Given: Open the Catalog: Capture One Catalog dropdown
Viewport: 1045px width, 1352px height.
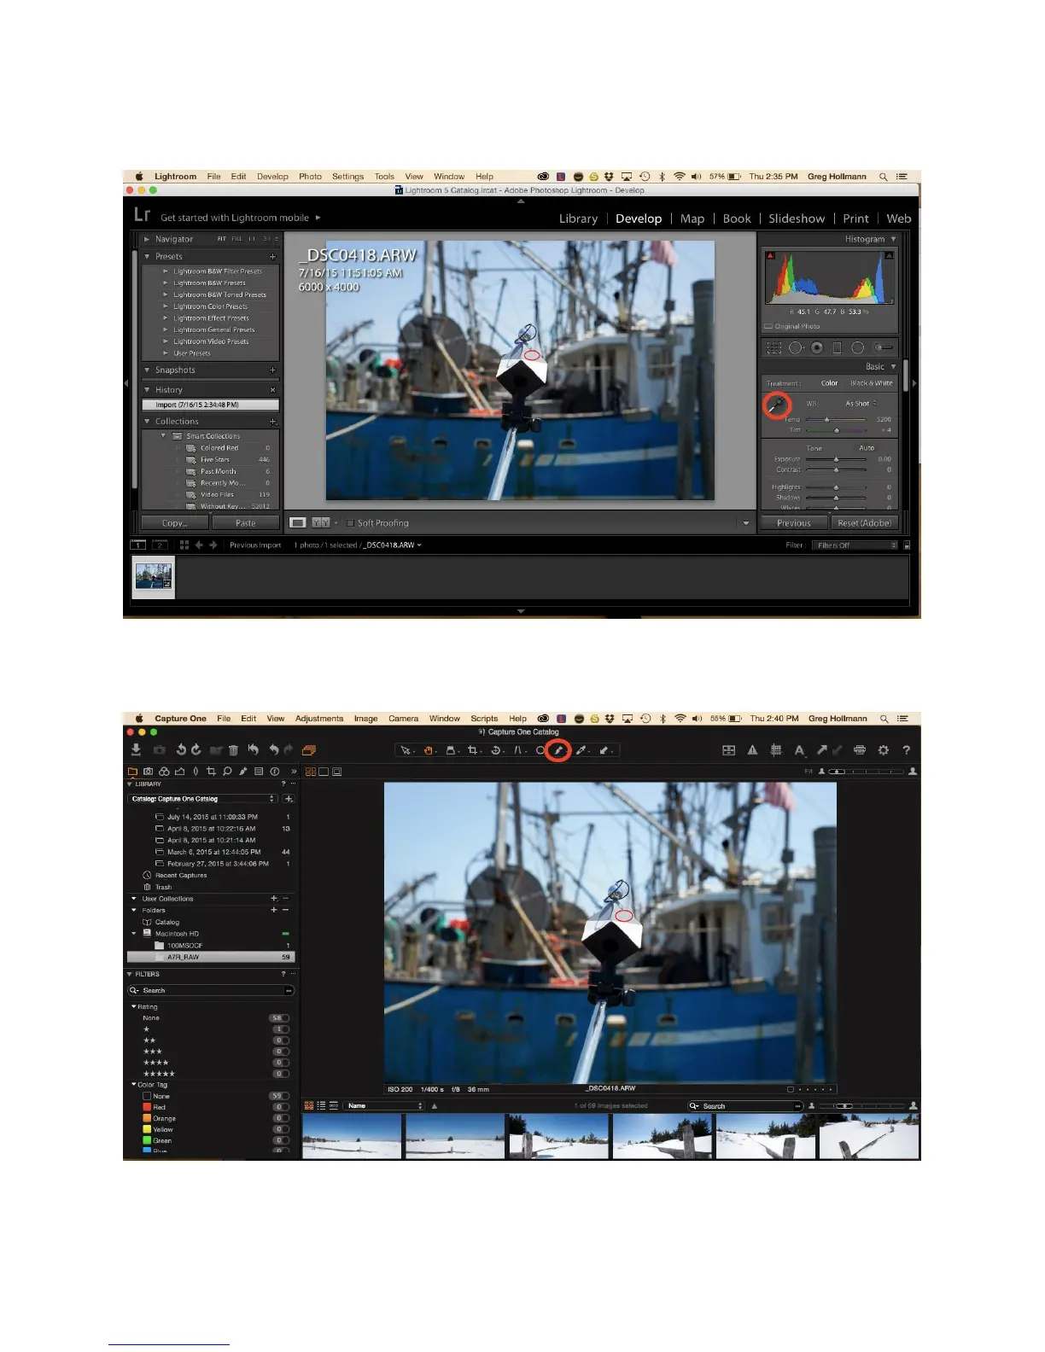Looking at the screenshot, I should coord(203,799).
